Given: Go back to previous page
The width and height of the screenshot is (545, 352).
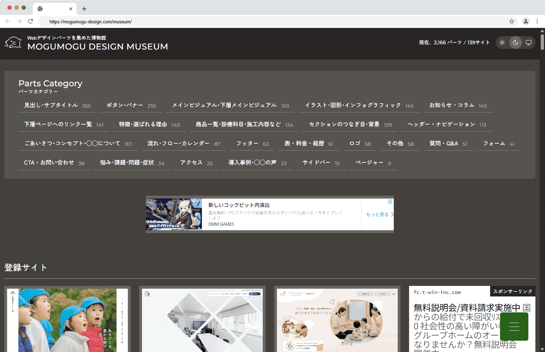Looking at the screenshot, I should [x=8, y=21].
